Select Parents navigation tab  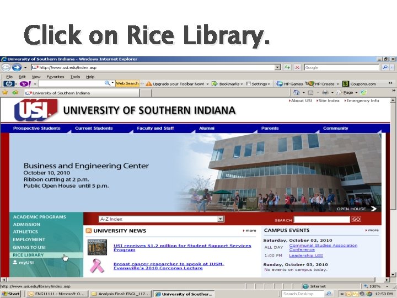[270, 128]
